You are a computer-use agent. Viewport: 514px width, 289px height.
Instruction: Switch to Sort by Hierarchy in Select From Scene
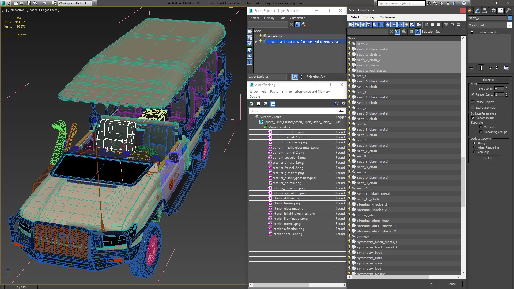[x=418, y=32]
